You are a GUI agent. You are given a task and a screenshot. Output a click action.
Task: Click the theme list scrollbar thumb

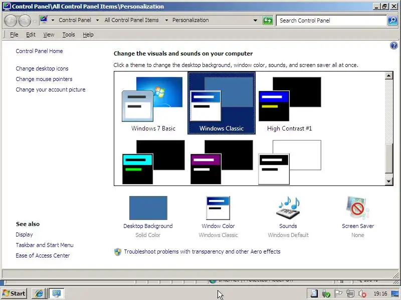[x=389, y=158]
